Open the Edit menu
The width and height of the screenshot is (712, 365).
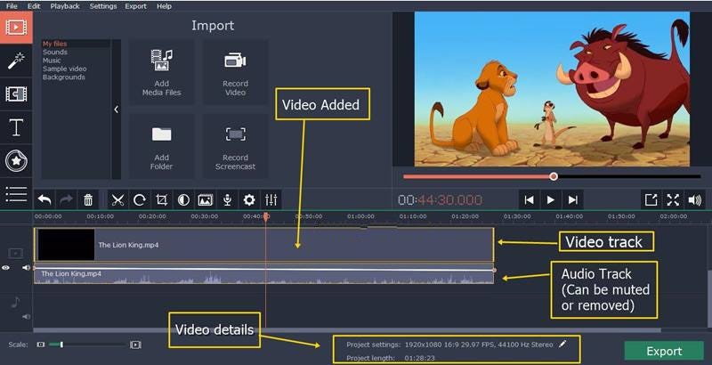pyautogui.click(x=34, y=6)
